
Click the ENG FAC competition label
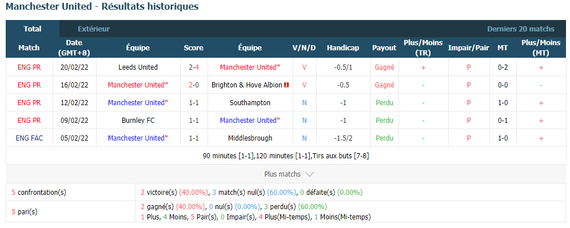click(x=30, y=138)
